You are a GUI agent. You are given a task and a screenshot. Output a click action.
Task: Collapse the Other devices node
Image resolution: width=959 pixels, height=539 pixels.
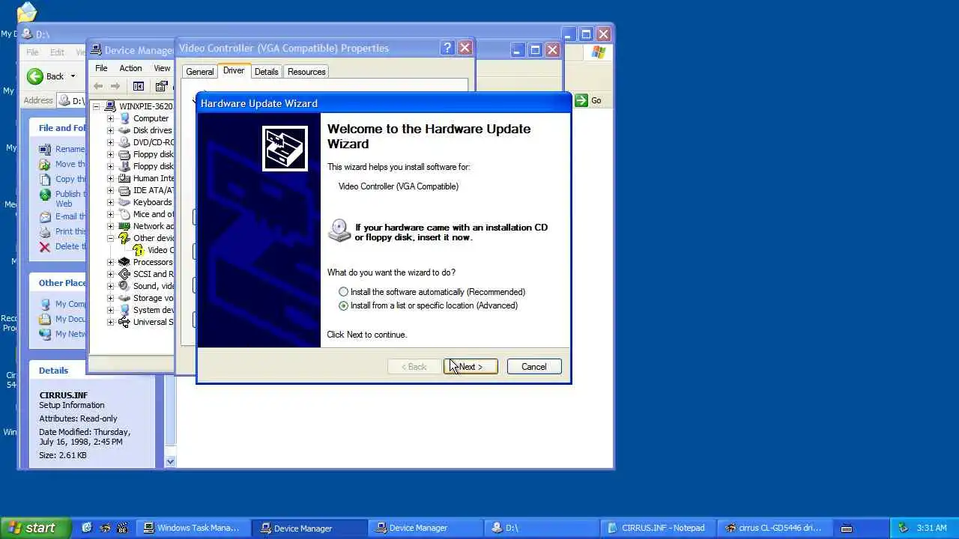[x=110, y=238]
